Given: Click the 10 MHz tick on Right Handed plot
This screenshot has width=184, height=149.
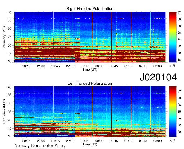Looking at the screenshot, I should pyautogui.click(x=9, y=61).
